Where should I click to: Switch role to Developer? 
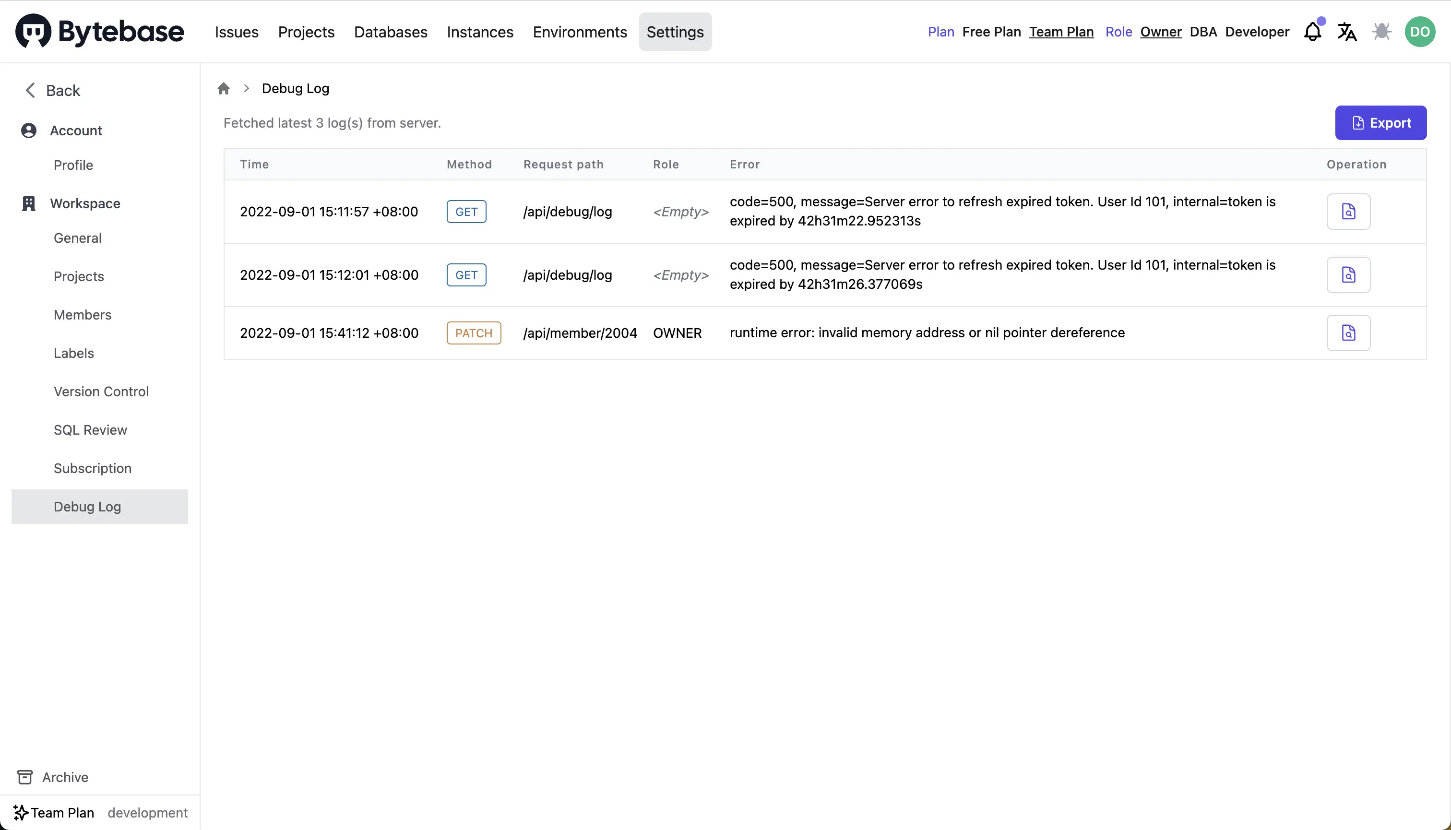[1257, 32]
